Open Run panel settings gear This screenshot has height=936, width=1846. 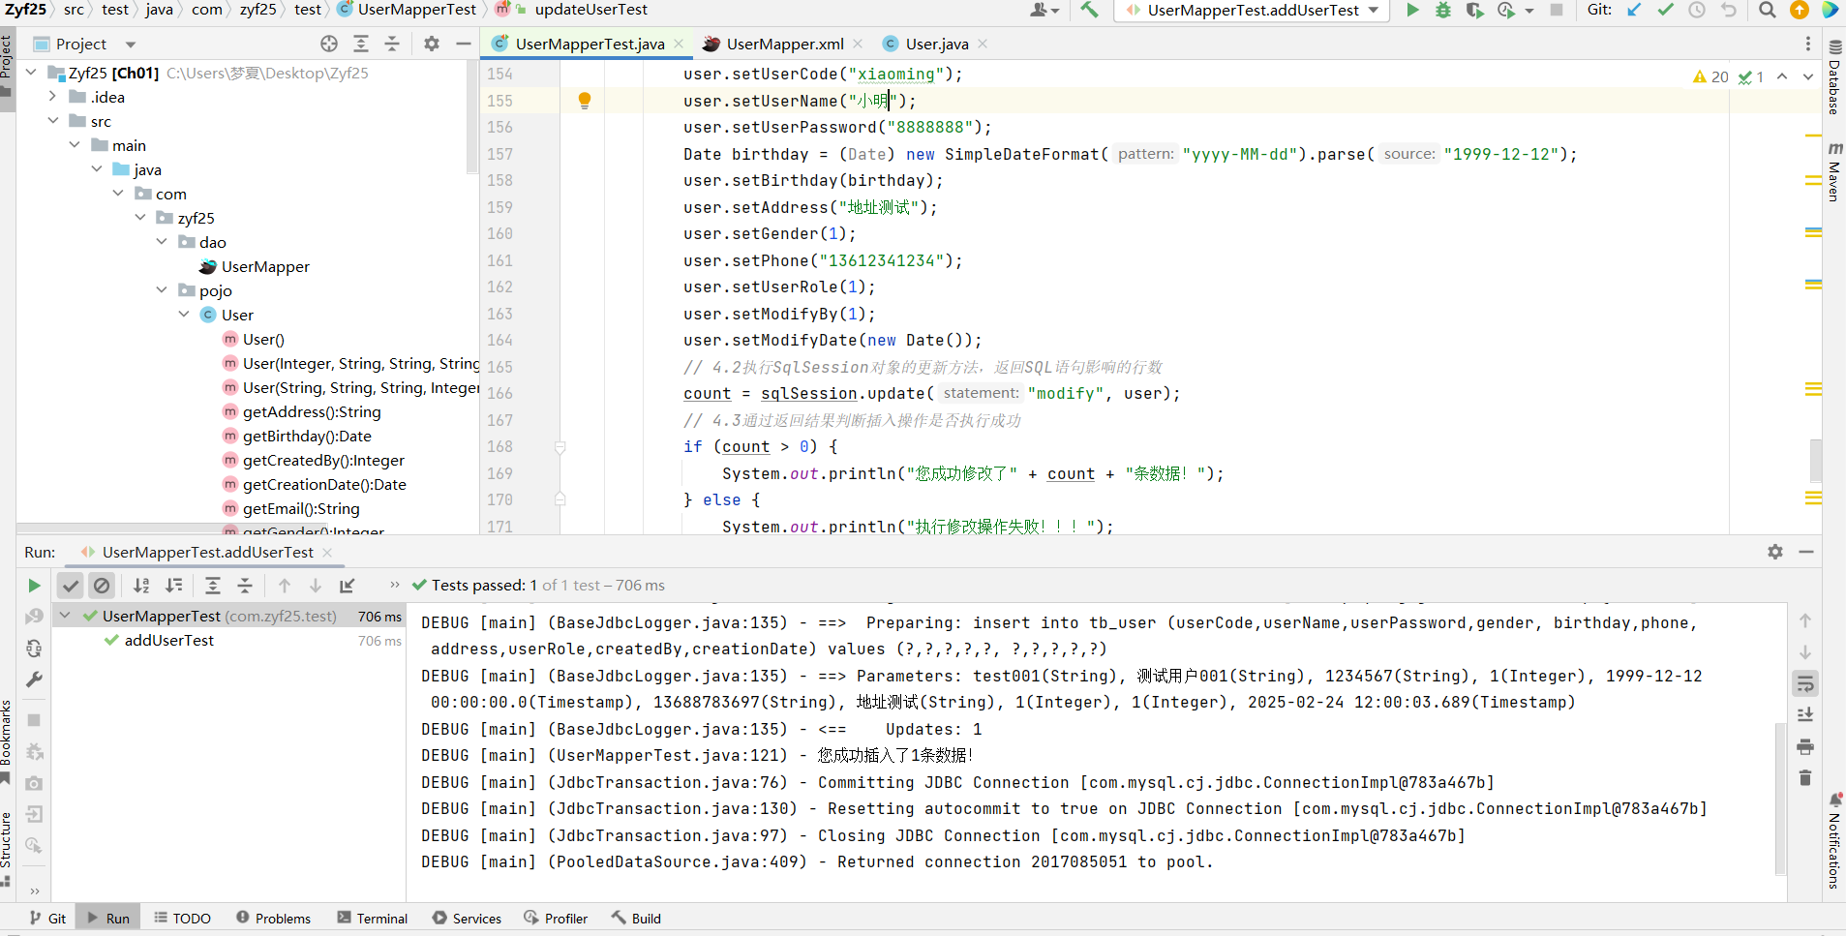pyautogui.click(x=1775, y=552)
